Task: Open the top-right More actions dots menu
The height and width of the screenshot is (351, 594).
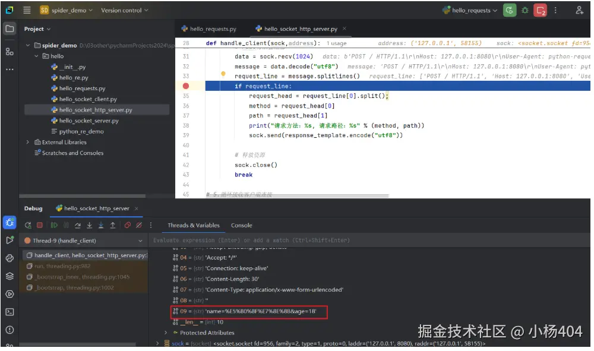Action: [x=556, y=10]
